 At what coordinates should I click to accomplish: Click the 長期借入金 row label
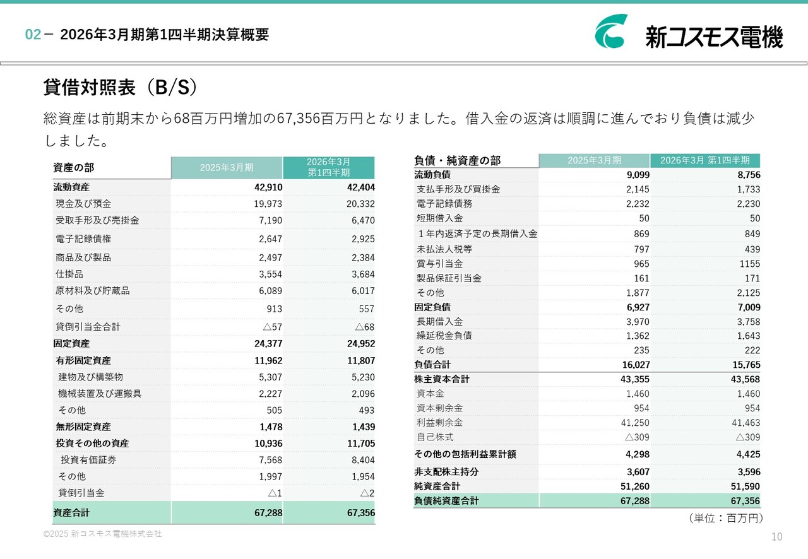[x=439, y=322]
